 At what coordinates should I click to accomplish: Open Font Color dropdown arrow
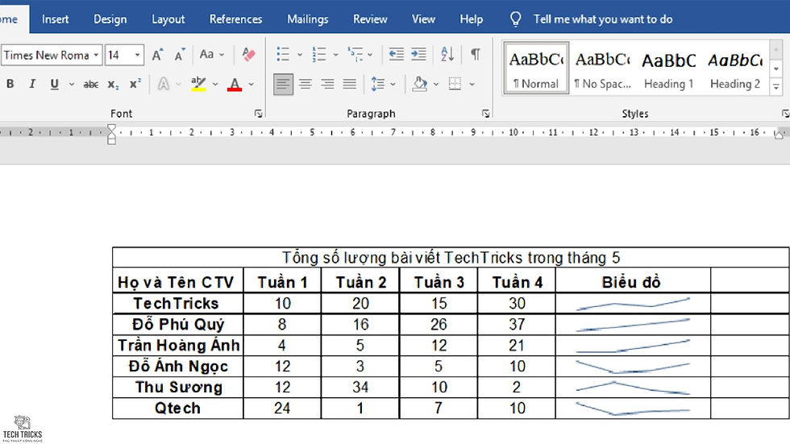coord(251,84)
